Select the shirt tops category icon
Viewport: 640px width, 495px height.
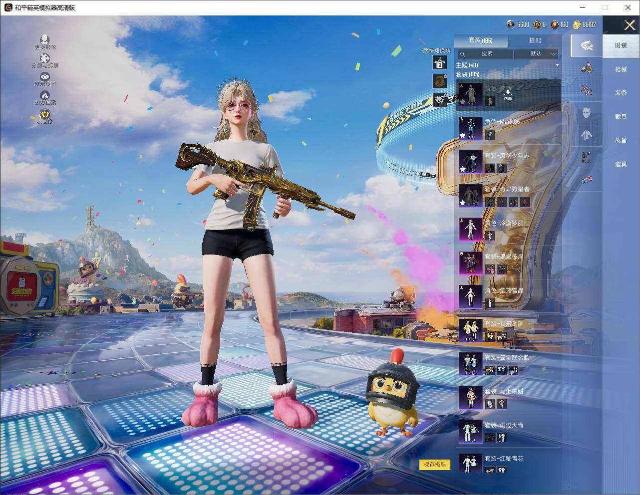pyautogui.click(x=587, y=135)
